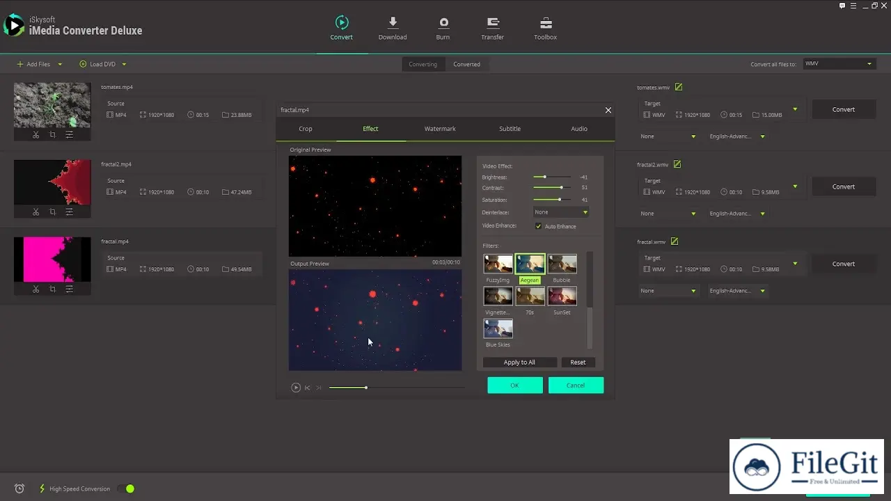Switch to the Effect tab
Viewport: 891px width, 501px height.
click(x=370, y=129)
